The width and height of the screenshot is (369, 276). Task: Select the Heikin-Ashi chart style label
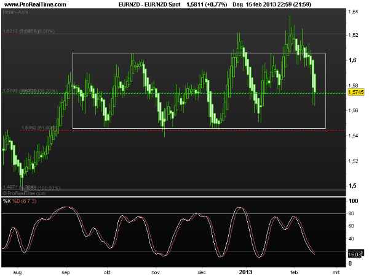click(15, 12)
